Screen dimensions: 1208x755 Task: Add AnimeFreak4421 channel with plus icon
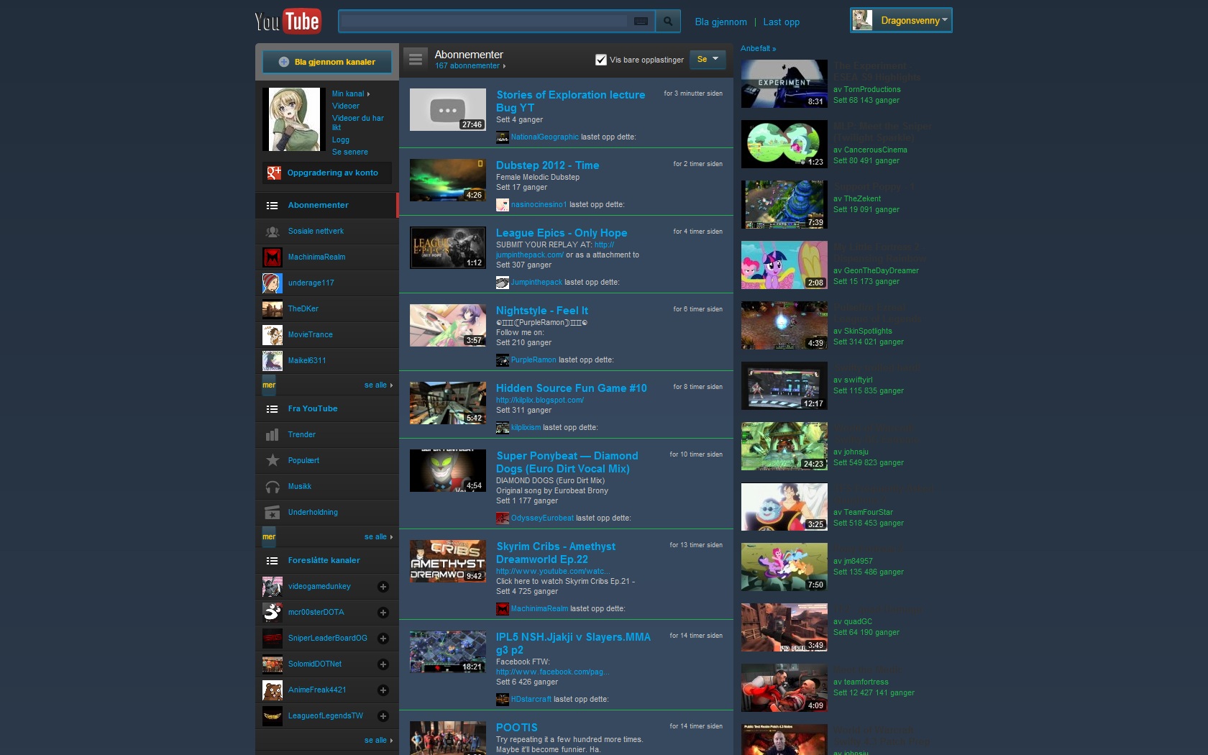coord(383,690)
